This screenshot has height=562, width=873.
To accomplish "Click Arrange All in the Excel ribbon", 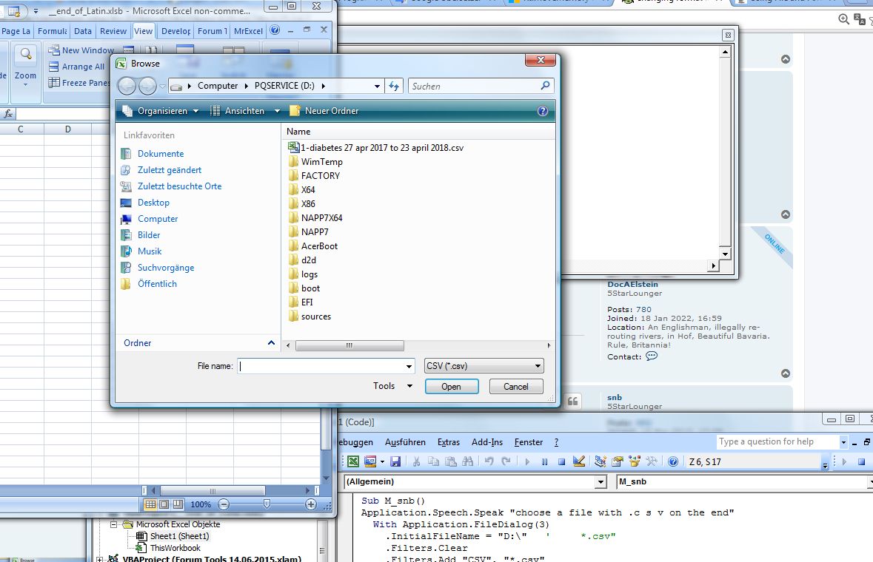I will pos(76,67).
